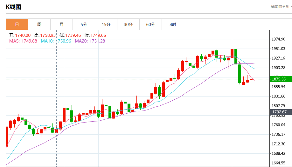Viewport: 292px width, 167px height.
Task: Click the green 1875.35 current price tag
Action: pyautogui.click(x=278, y=79)
